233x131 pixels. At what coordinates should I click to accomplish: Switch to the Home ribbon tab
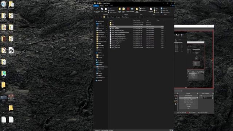pos(101,6)
